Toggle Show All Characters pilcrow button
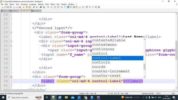This screenshot has height=100, width=178. tap(65, 7)
